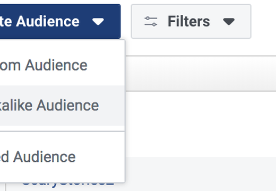Select the highlighted Lookalike Audience option
276x191 pixels.
pos(62,106)
